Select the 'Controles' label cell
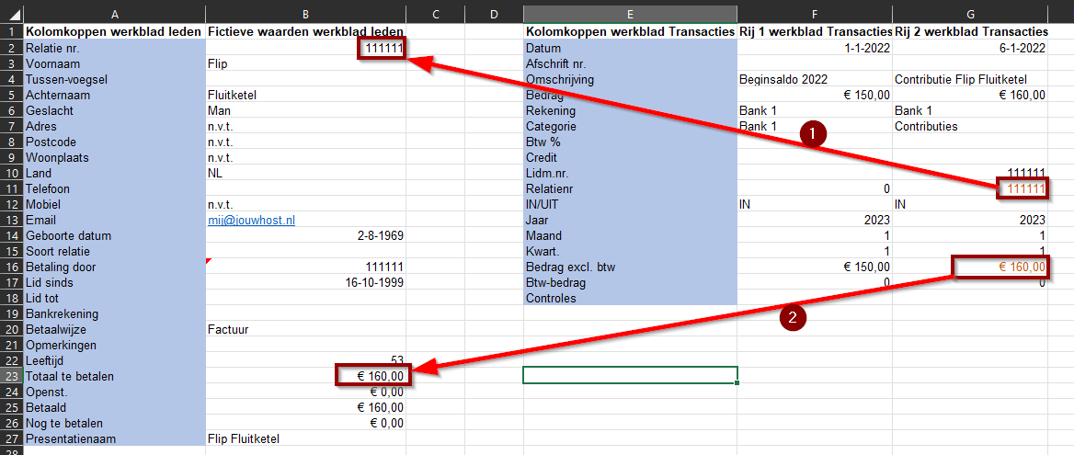This screenshot has width=1074, height=455. (x=630, y=298)
